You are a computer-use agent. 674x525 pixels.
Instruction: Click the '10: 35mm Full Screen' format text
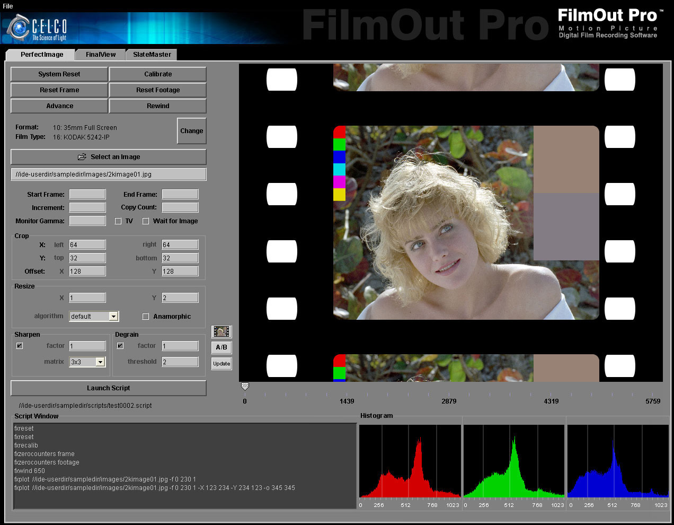85,128
